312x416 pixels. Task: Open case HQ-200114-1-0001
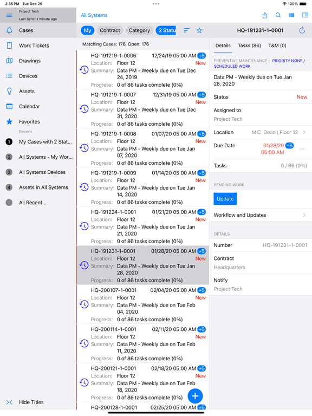pyautogui.click(x=143, y=343)
